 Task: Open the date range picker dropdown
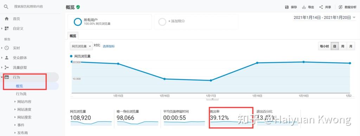point(324,18)
